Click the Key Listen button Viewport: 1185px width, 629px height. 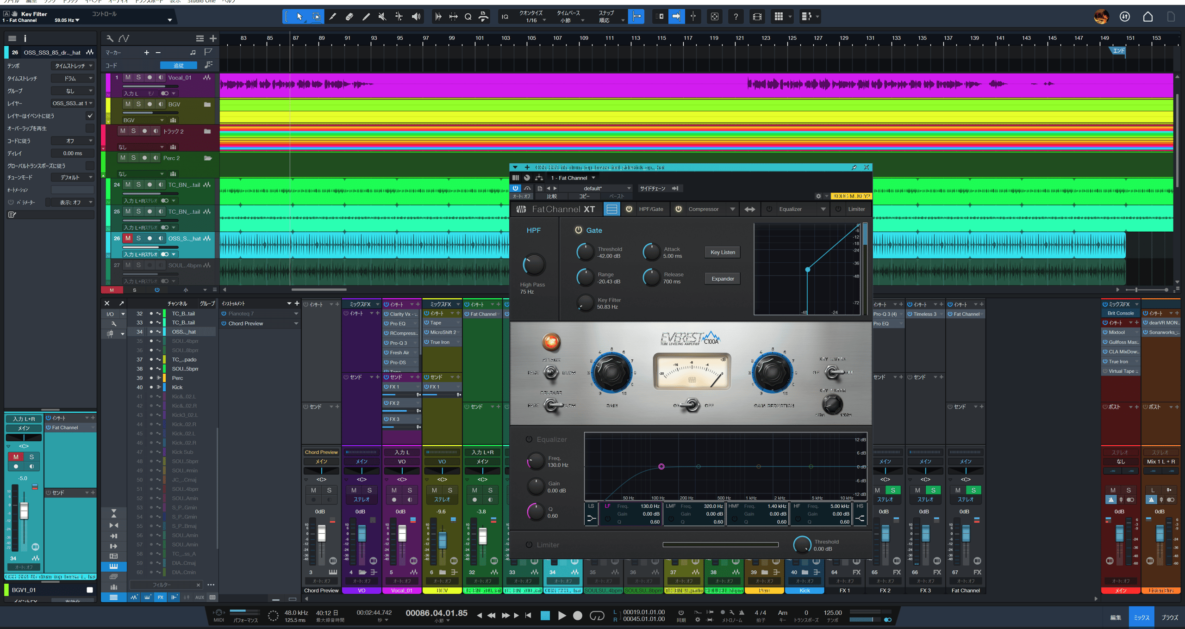[x=723, y=252]
